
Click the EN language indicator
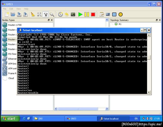click(x=136, y=119)
